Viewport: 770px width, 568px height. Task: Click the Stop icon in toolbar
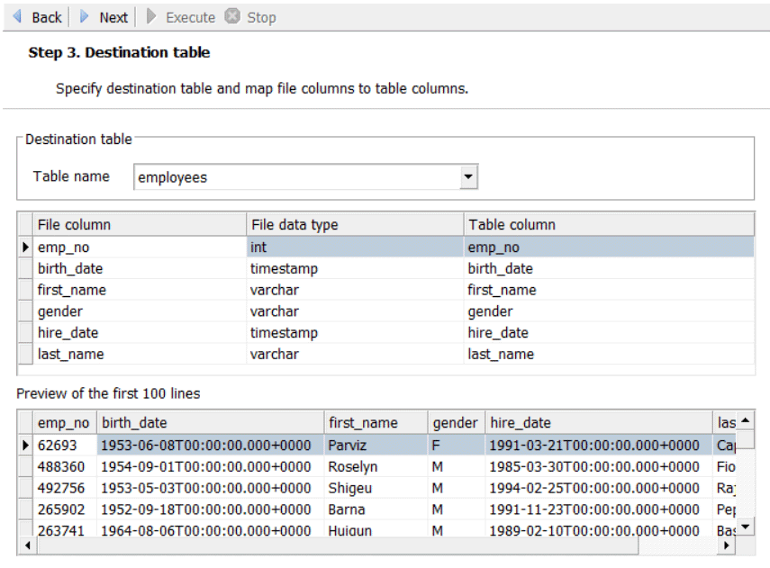coord(232,17)
